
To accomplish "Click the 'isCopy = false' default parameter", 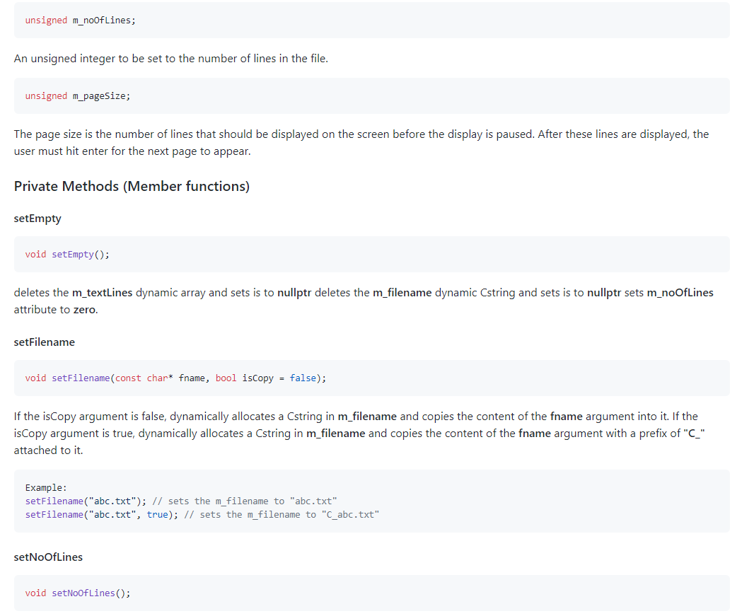I will tap(279, 378).
